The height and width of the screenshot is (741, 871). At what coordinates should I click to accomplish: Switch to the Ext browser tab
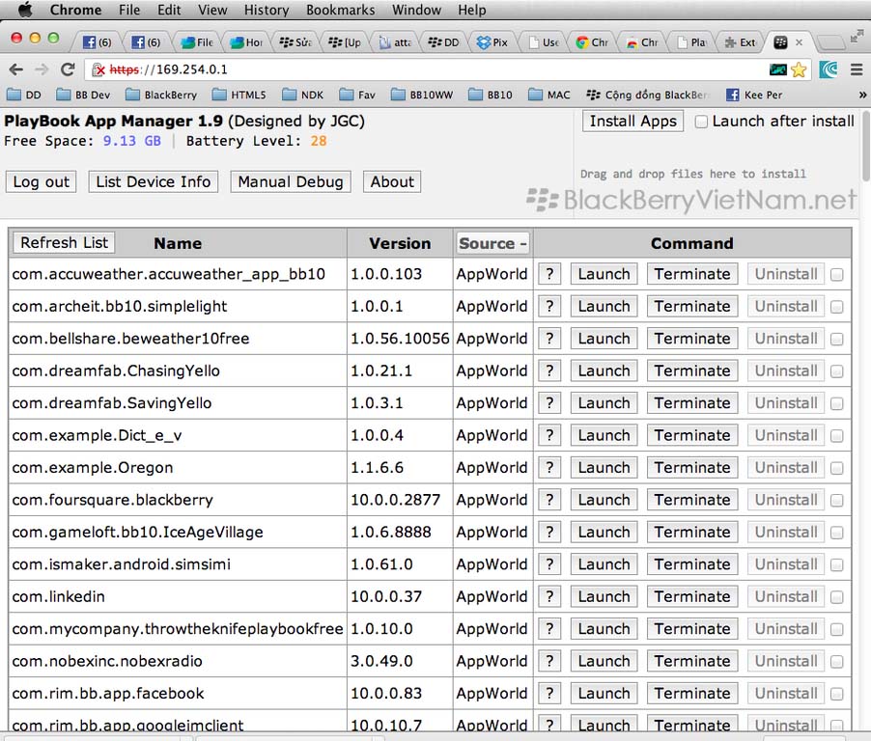click(x=741, y=42)
